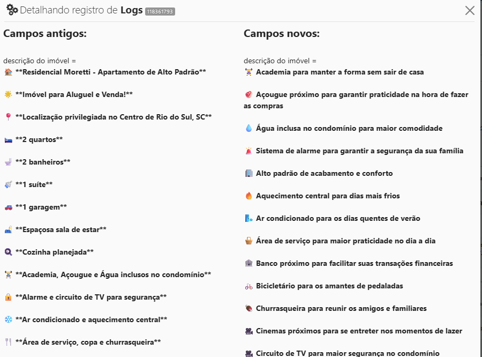
Task: Click the gears icon beside the dialog title
Action: pyautogui.click(x=12, y=10)
